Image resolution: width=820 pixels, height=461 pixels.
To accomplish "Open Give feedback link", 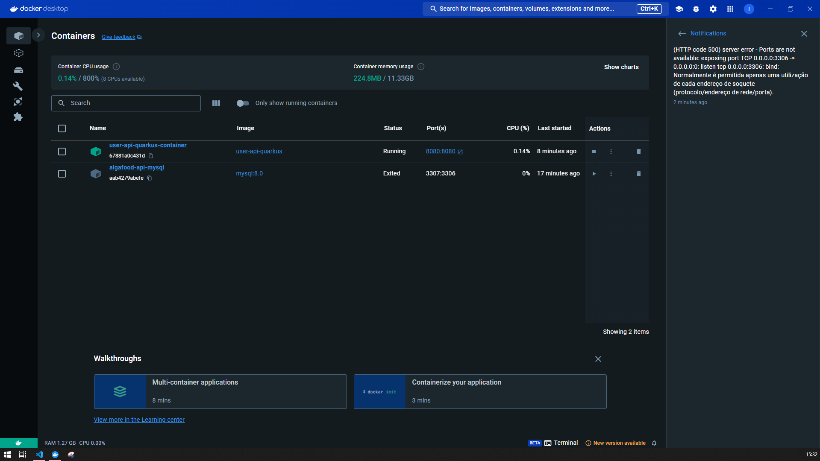I will click(x=121, y=37).
